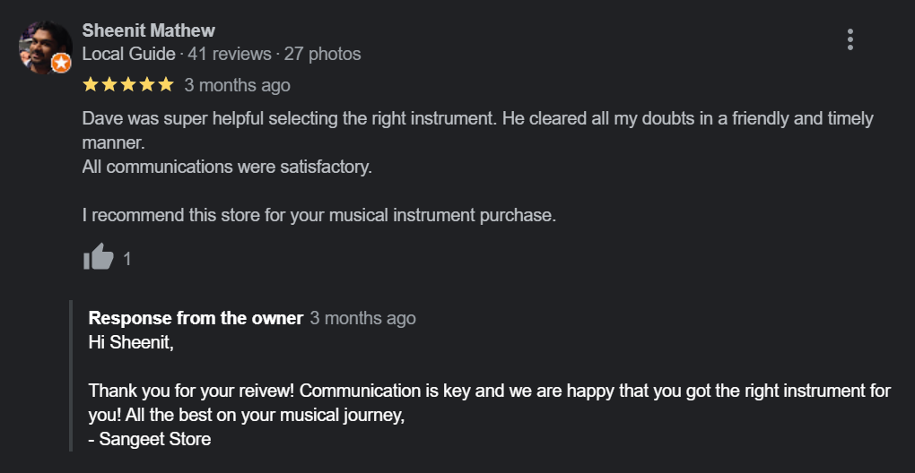Image resolution: width=915 pixels, height=473 pixels.
Task: Click the Local Guide label
Action: click(128, 54)
